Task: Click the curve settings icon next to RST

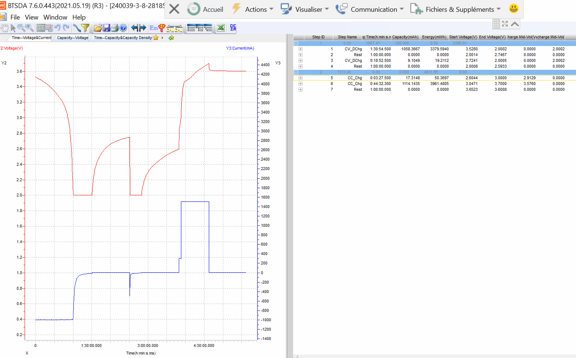Action: [49, 28]
